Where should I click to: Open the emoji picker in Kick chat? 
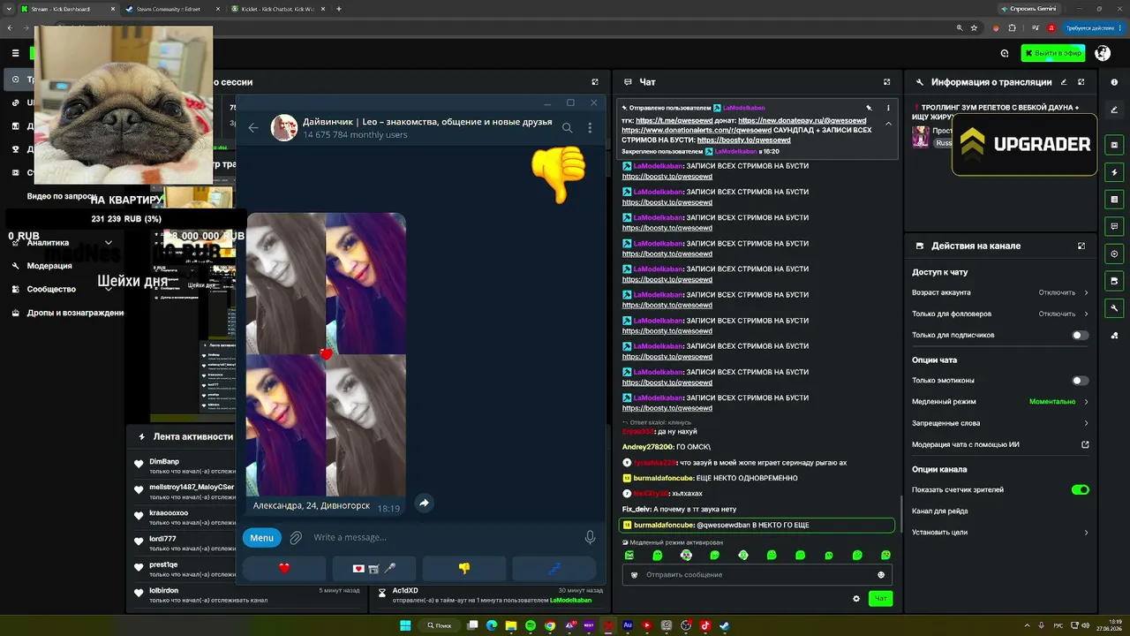881,575
